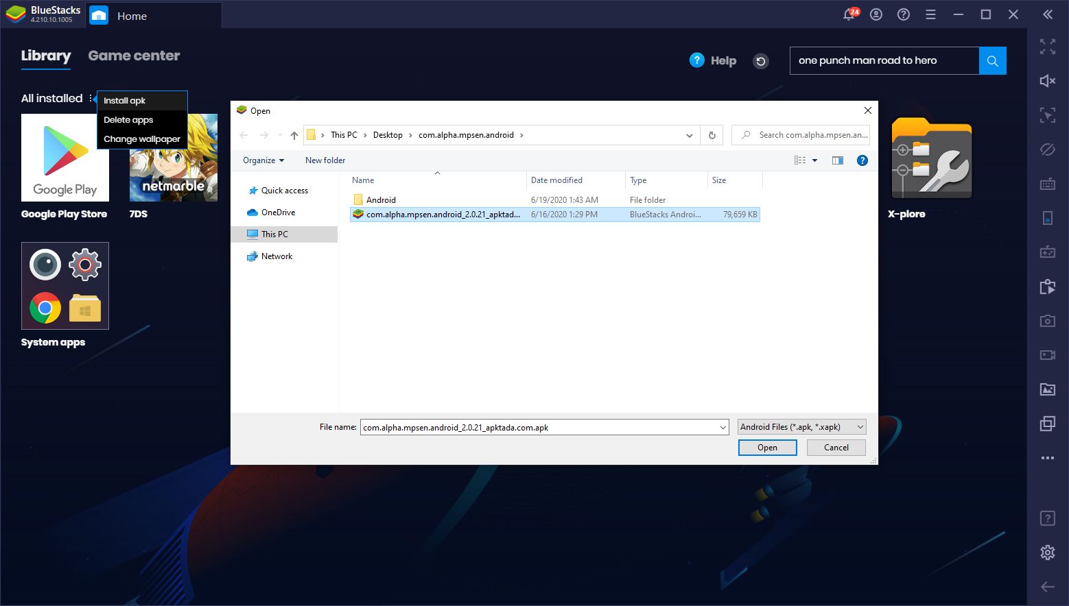Switch to Library tab

coord(46,56)
